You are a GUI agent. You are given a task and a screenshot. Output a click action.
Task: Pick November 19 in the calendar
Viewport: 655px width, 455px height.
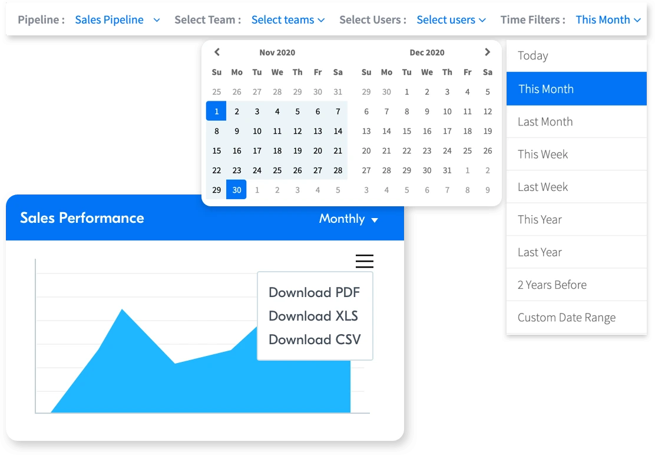point(297,150)
